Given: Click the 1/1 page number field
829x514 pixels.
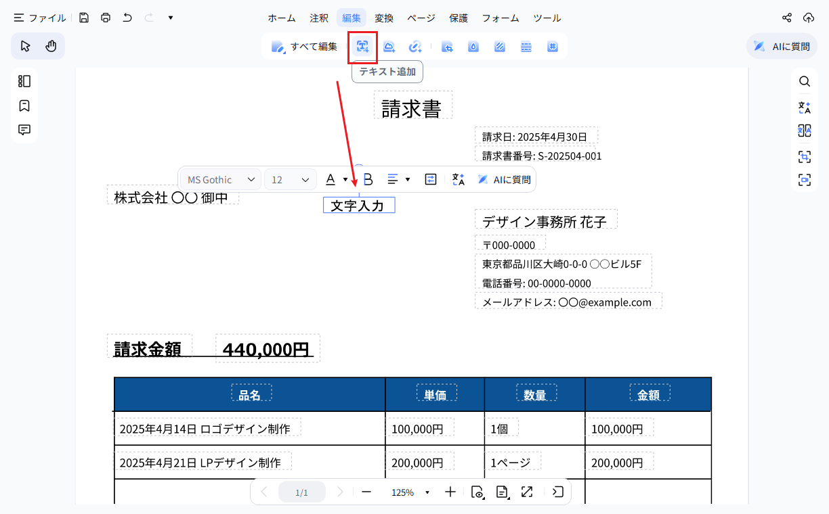Looking at the screenshot, I should point(302,492).
